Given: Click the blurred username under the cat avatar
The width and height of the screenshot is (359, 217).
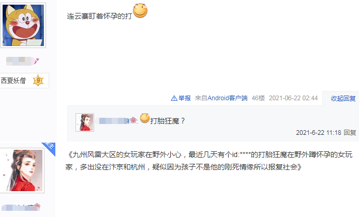Looking at the screenshot, I should coord(20,61).
